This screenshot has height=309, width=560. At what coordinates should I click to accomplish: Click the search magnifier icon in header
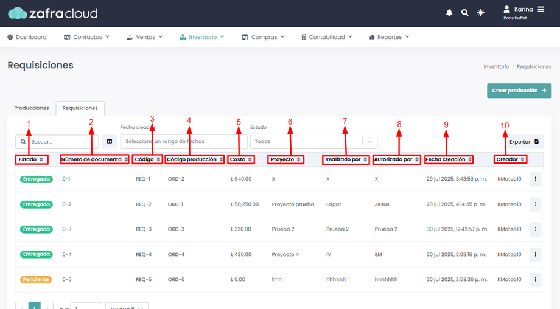(465, 13)
